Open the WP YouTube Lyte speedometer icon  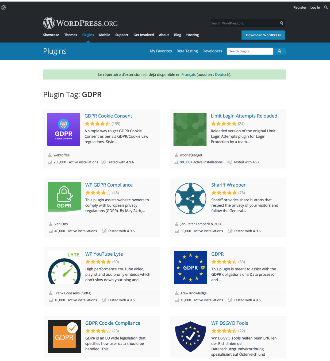tap(64, 267)
